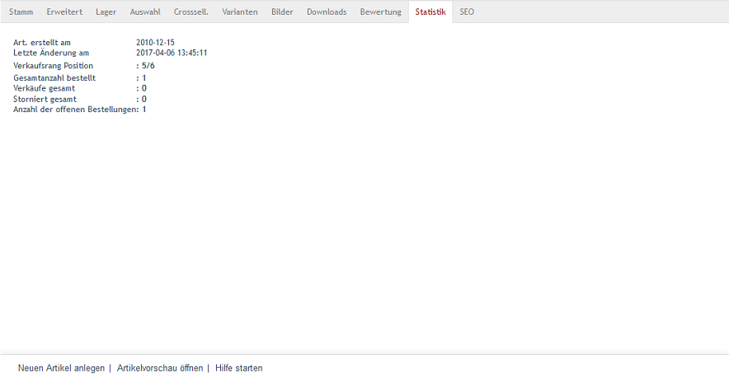Viewport: 729px width, 382px height.
Task: Click the Storniert gesamt label
Action: 45,99
